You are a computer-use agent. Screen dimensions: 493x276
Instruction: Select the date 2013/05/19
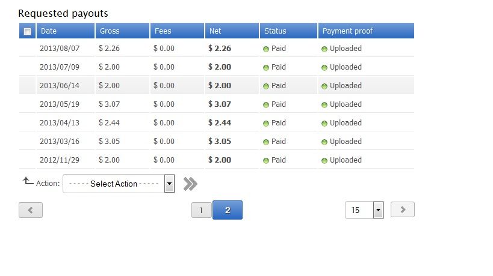pyautogui.click(x=60, y=104)
